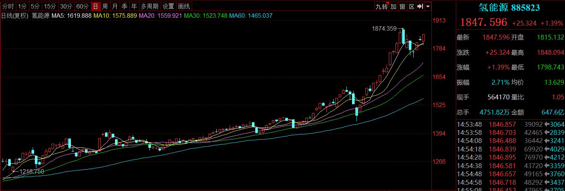This screenshot has width=565, height=191.
Task: Click the 均价 value 13.629
Action: [554, 82]
